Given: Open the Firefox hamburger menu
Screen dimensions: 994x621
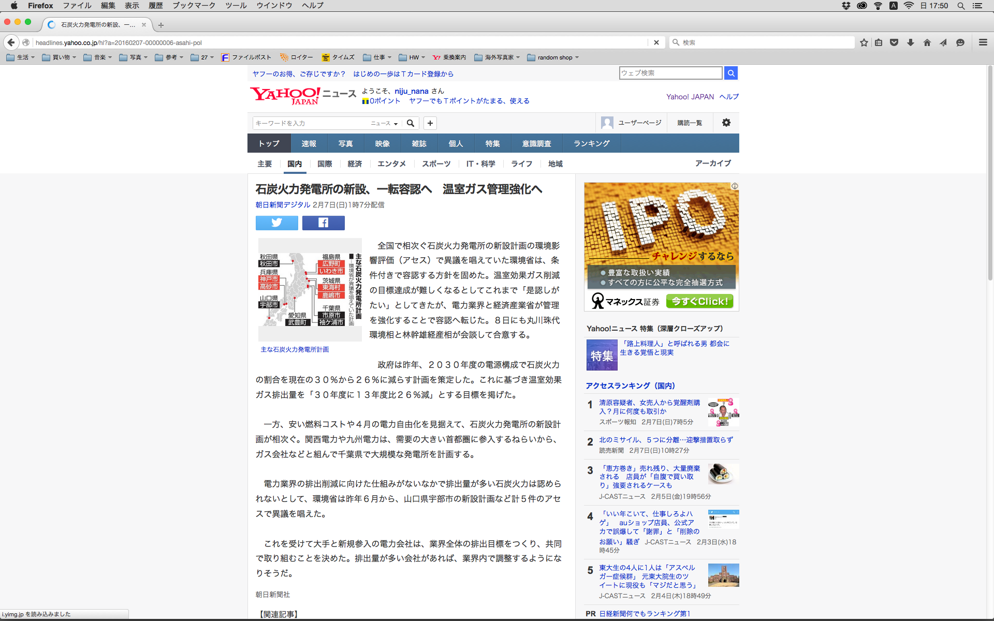Looking at the screenshot, I should pos(983,42).
